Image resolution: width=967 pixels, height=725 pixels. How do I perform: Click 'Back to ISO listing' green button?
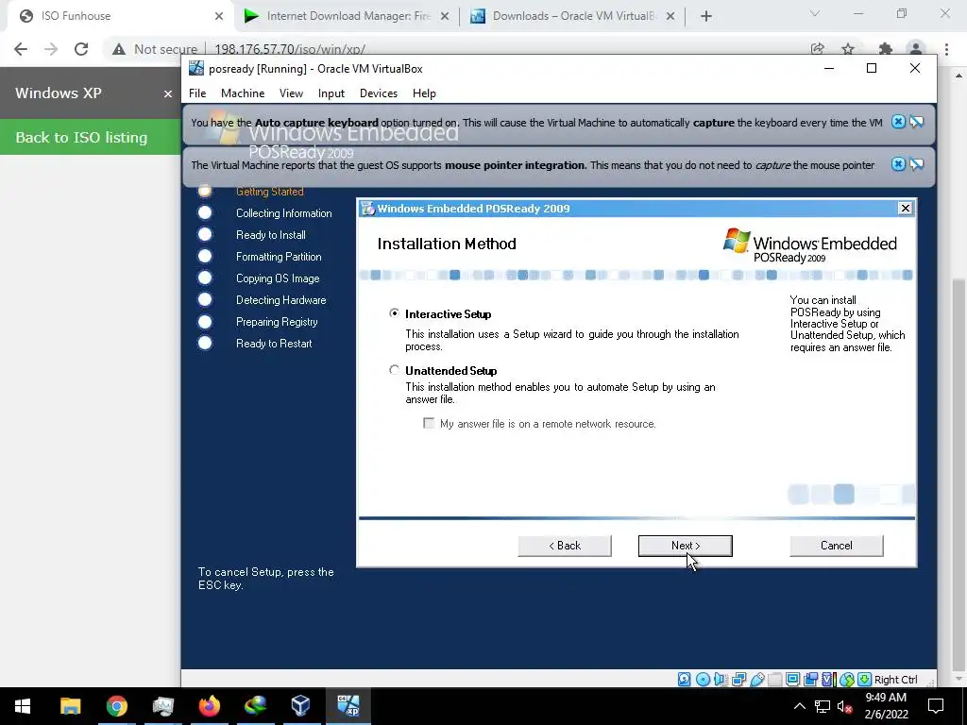(90, 137)
